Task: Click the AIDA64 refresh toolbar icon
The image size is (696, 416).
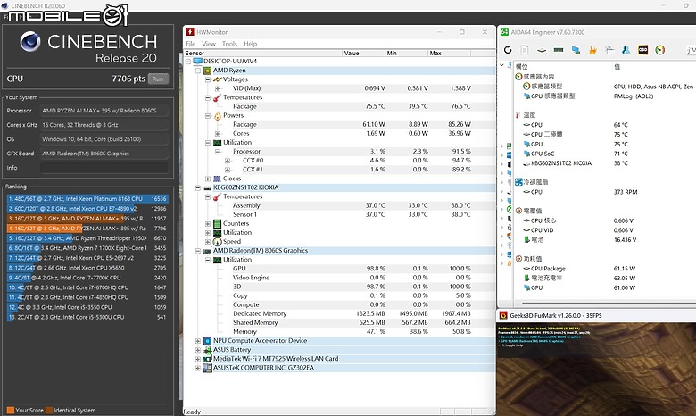Action: pyautogui.click(x=508, y=50)
